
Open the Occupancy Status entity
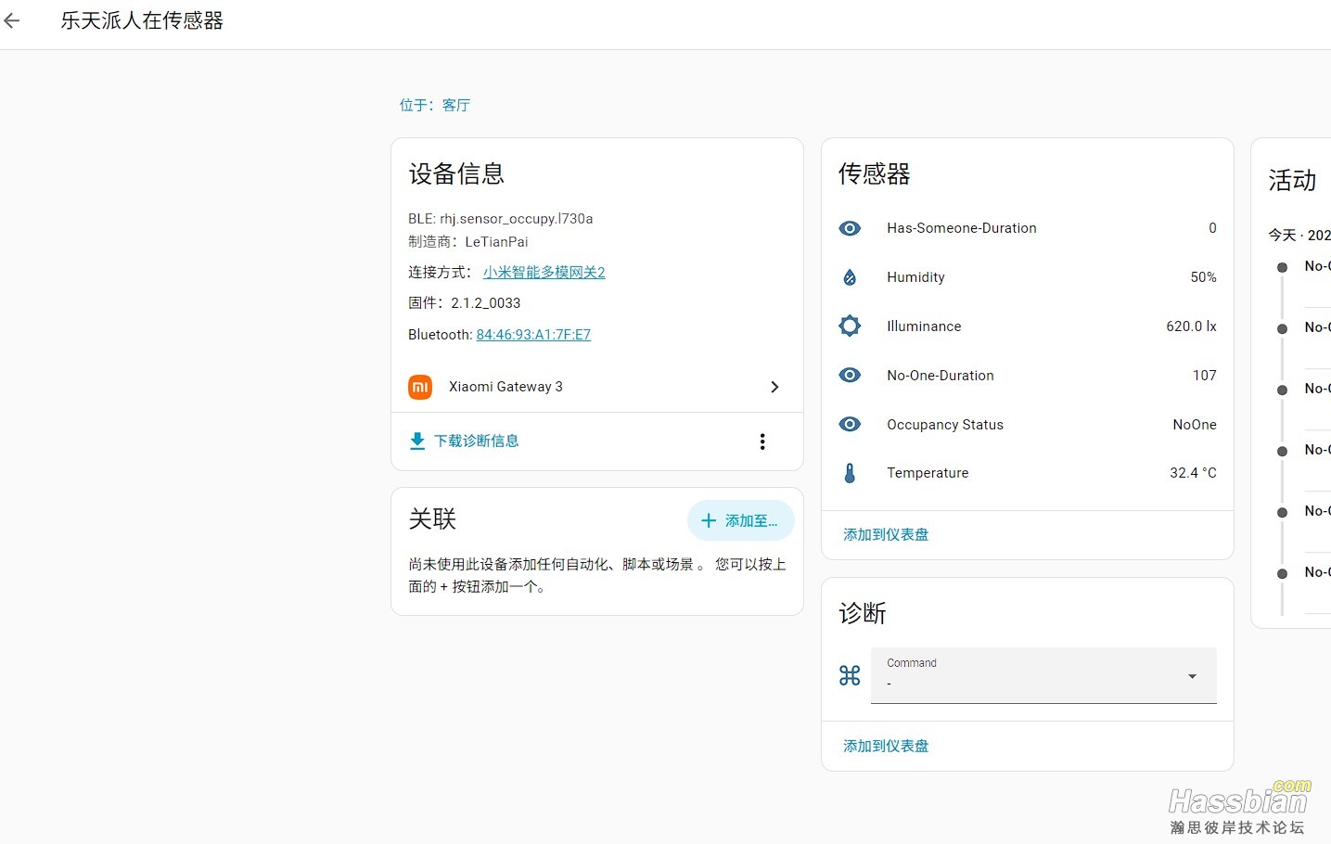coord(1028,425)
